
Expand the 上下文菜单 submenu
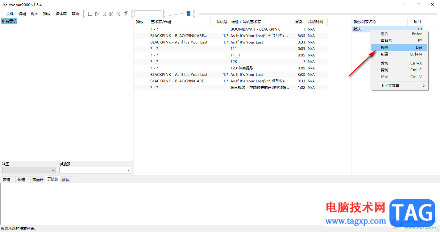(399, 85)
